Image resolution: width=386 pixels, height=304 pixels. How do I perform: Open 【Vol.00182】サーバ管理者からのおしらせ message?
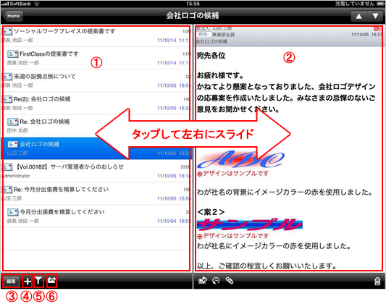click(96, 171)
